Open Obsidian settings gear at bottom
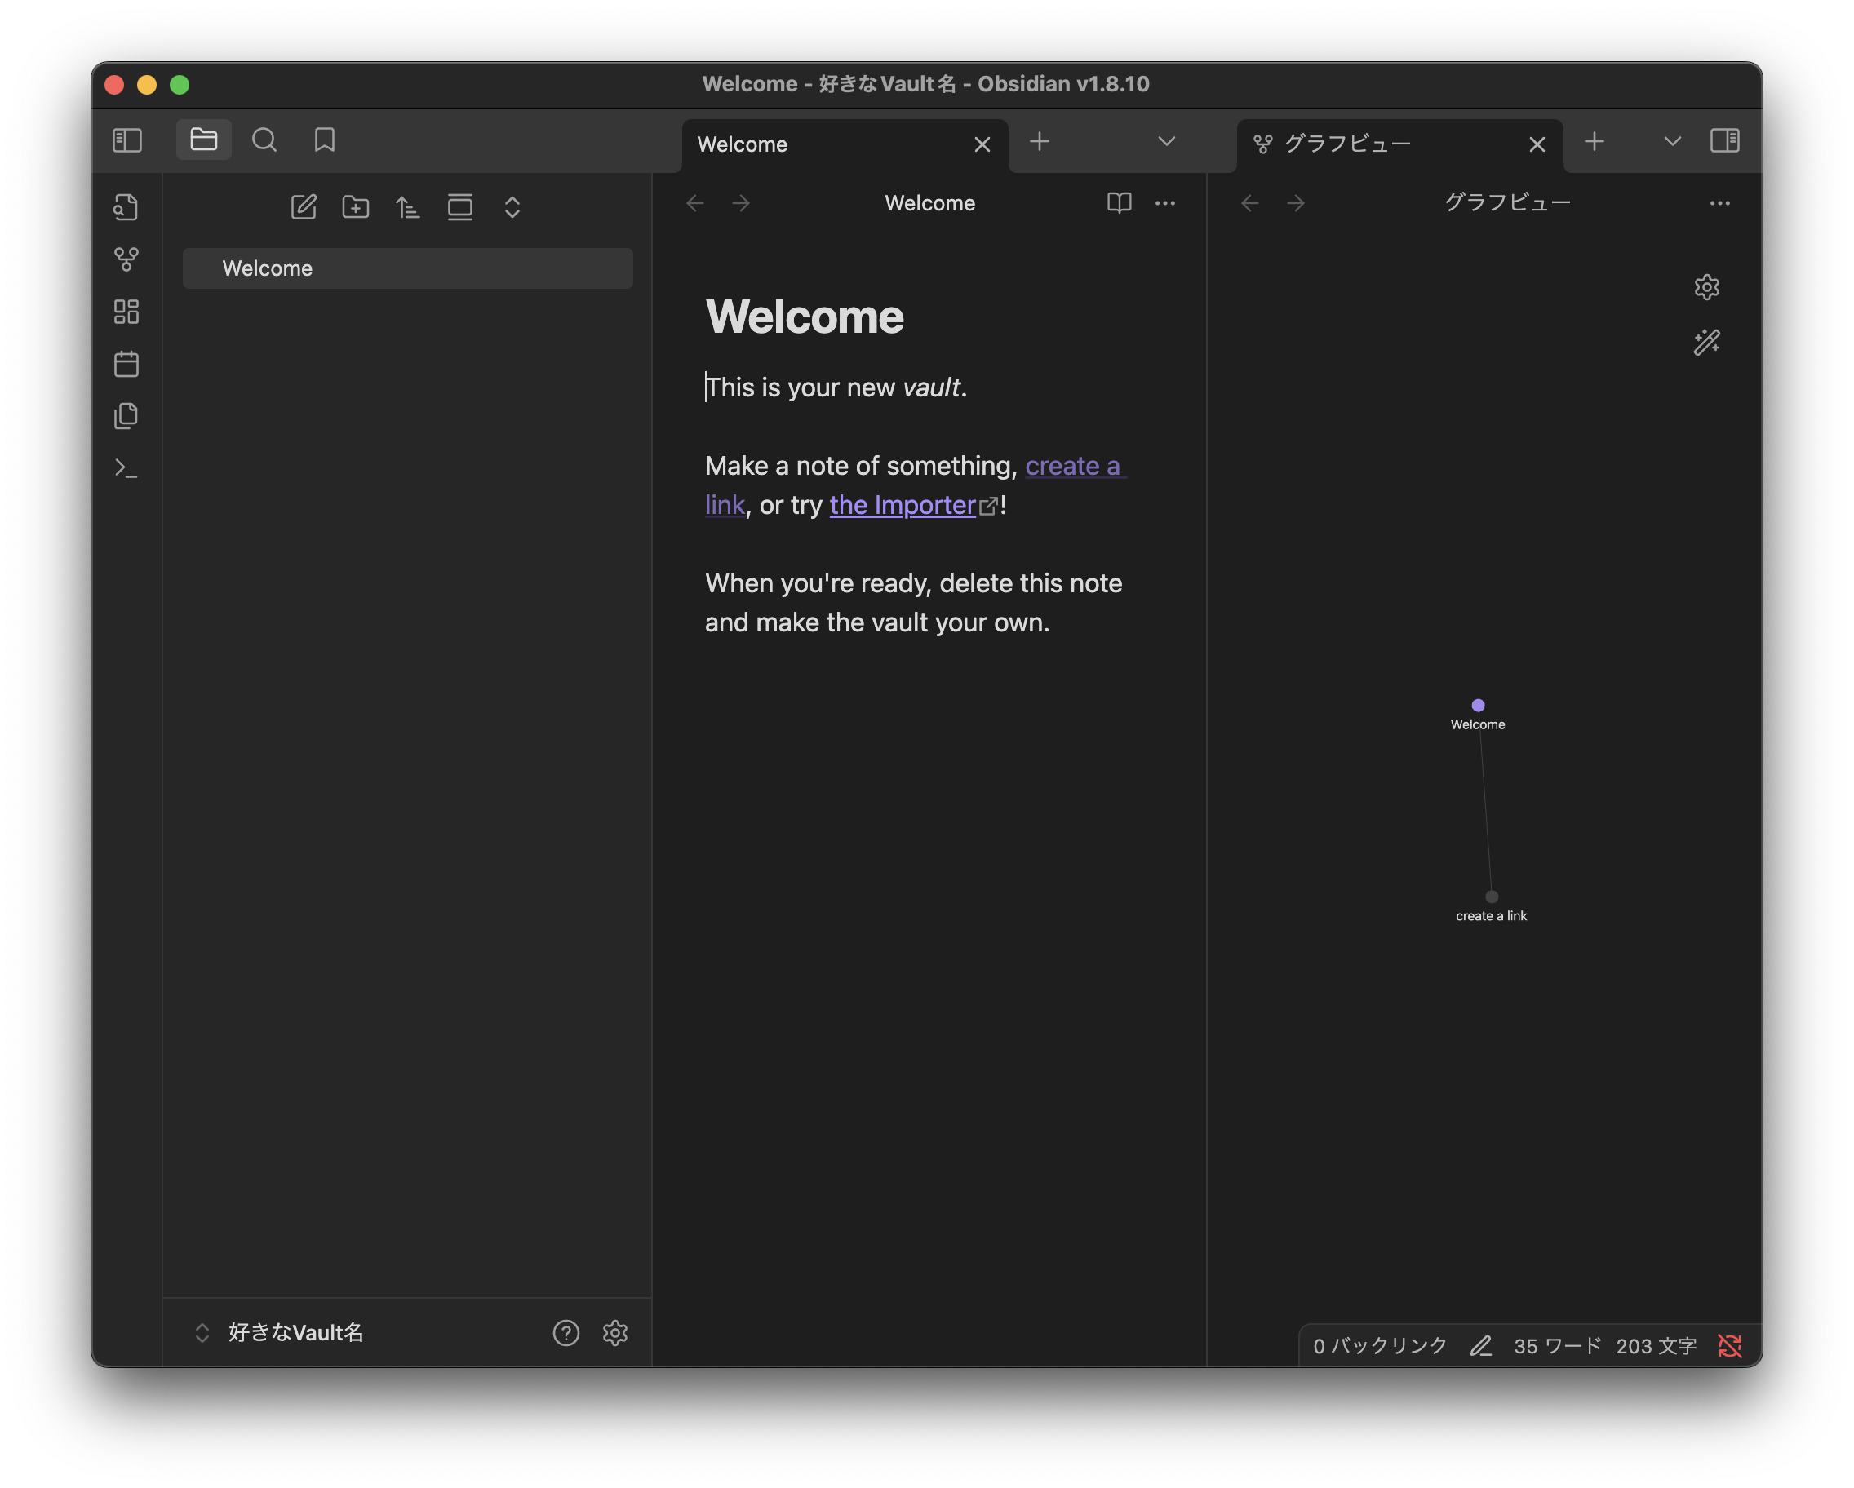Viewport: 1854px width, 1488px height. pyautogui.click(x=614, y=1332)
